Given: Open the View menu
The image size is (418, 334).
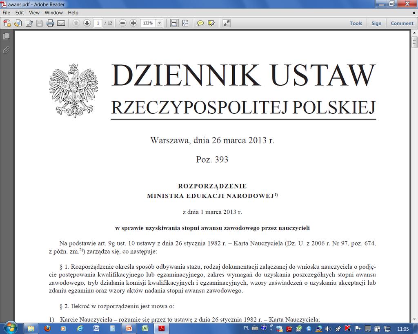Looking at the screenshot, I should click(34, 13).
